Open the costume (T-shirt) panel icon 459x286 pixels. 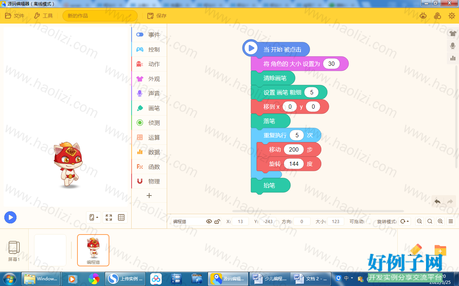(453, 34)
